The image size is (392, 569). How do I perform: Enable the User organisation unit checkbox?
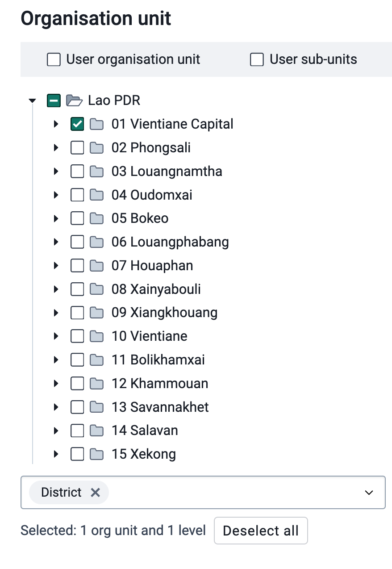coord(54,59)
